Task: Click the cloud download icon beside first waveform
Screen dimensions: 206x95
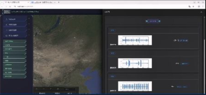Action: [x=175, y=40]
